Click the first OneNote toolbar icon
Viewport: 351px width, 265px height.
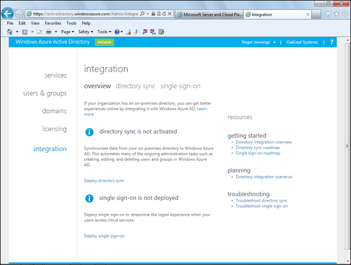[145, 32]
